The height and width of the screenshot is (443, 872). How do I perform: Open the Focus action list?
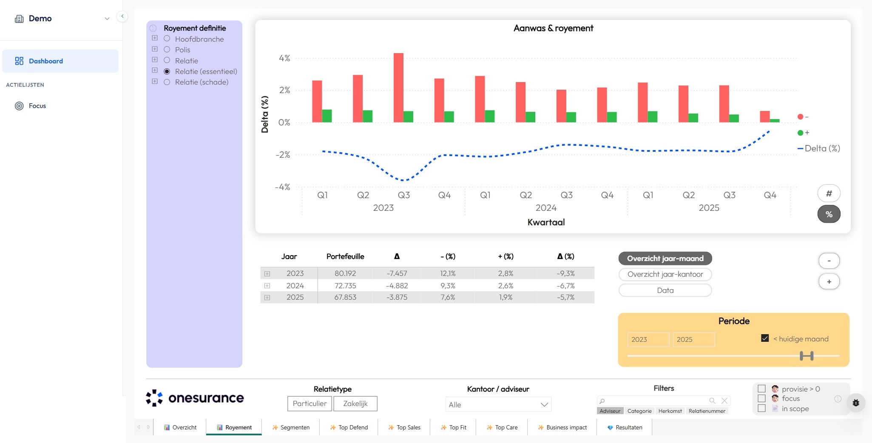point(37,105)
